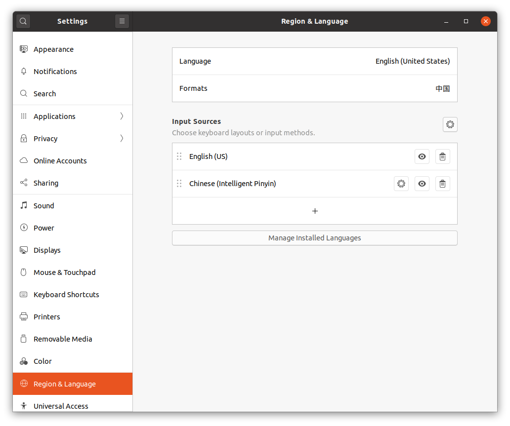Image resolution: width=510 pixels, height=426 pixels.
Task: Open Chinese (Intelligent Pinyin) preferences gear
Action: [x=401, y=183]
